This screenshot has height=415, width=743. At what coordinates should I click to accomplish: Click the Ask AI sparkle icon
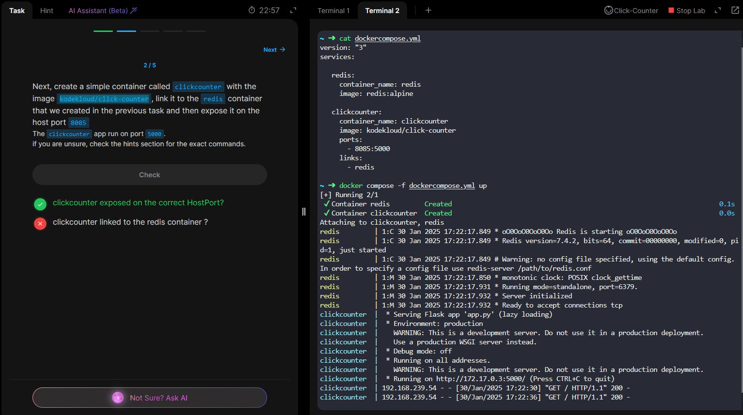pos(118,398)
